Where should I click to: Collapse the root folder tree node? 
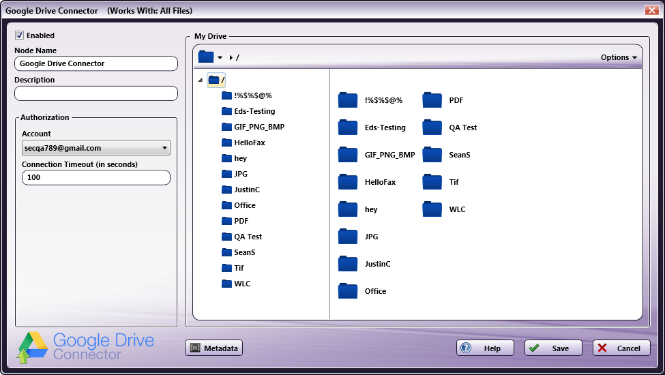[200, 80]
